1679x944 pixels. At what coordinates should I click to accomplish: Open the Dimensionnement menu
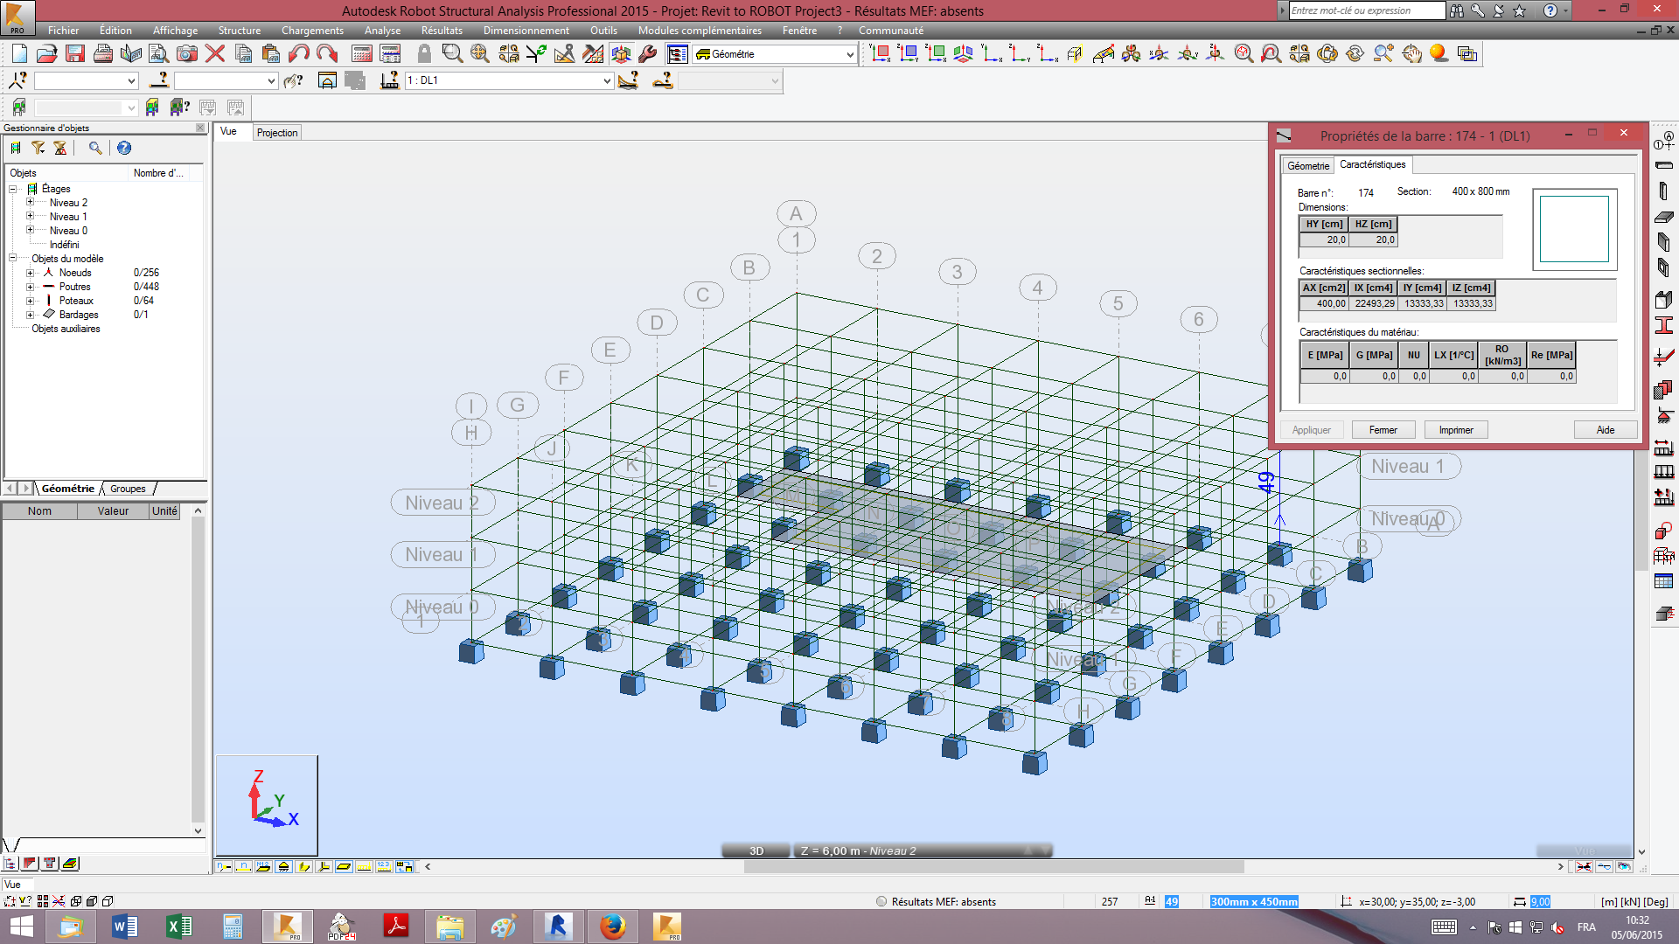click(526, 31)
